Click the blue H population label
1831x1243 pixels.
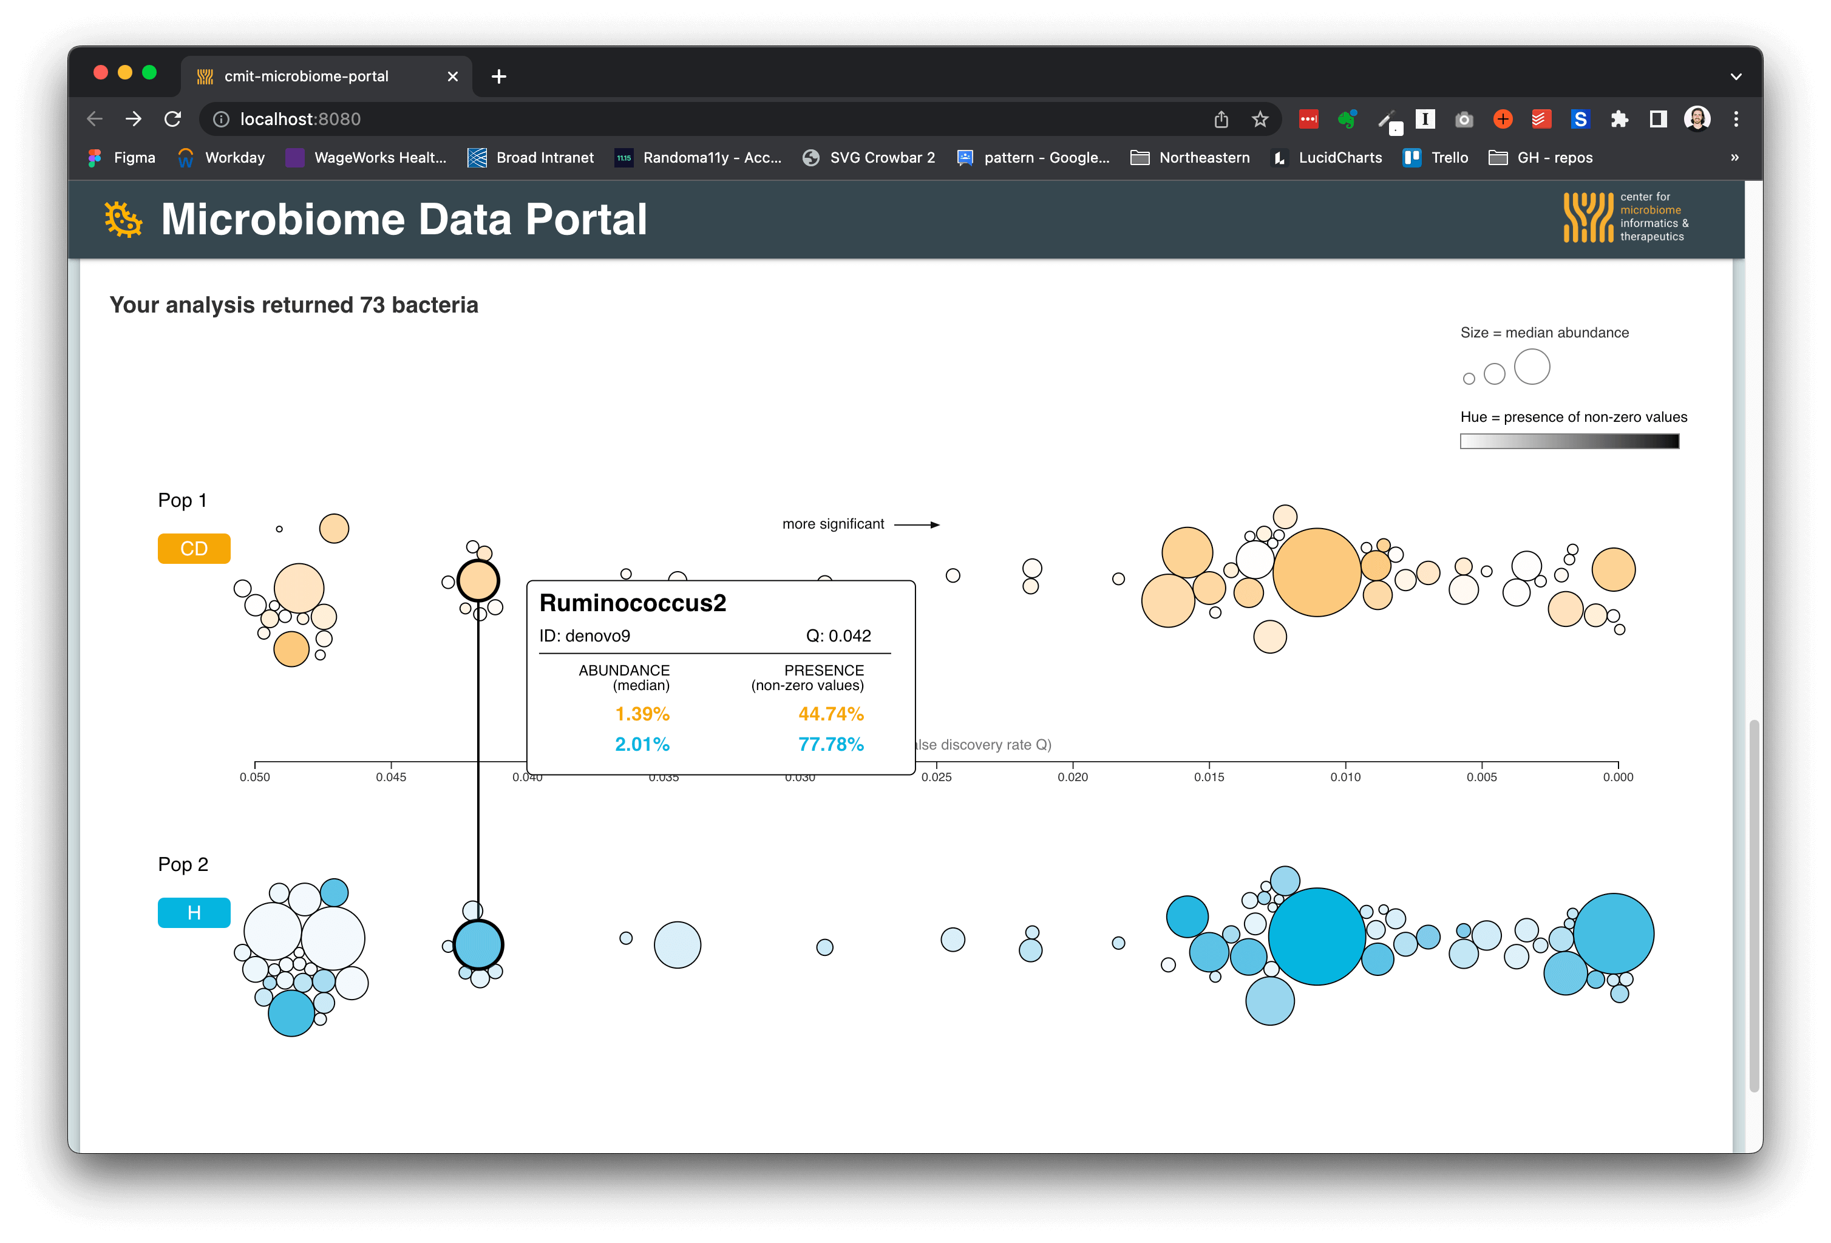(x=194, y=912)
